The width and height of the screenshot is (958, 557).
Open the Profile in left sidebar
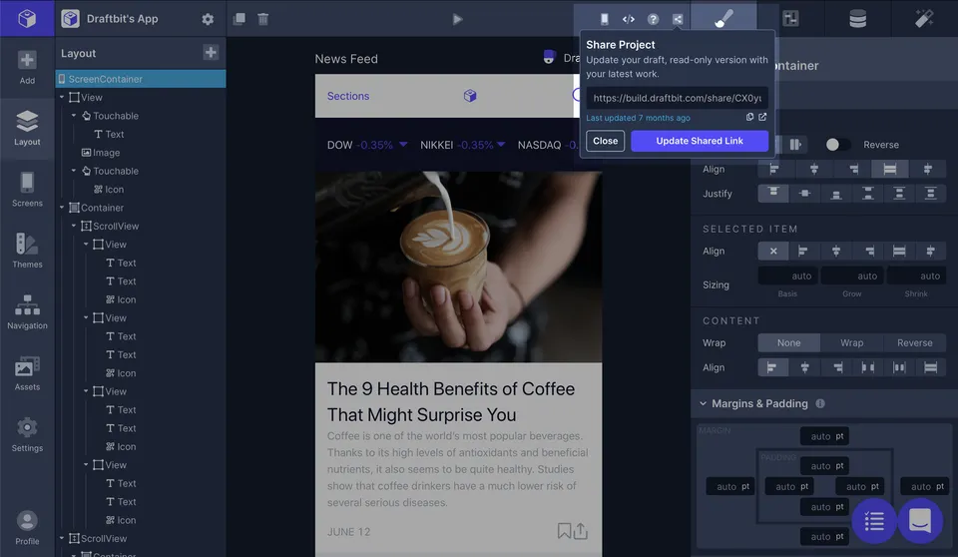point(27,528)
